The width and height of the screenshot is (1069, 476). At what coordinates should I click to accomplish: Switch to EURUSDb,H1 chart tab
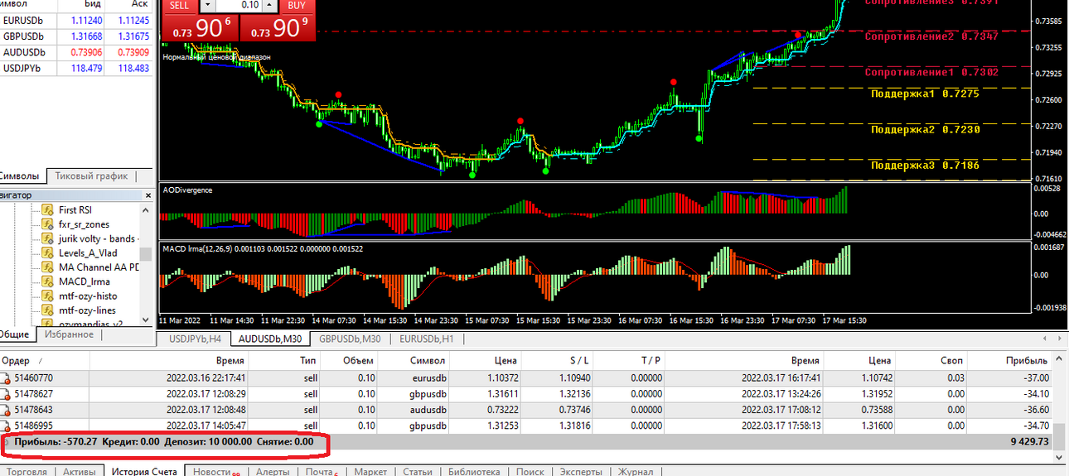pos(427,339)
